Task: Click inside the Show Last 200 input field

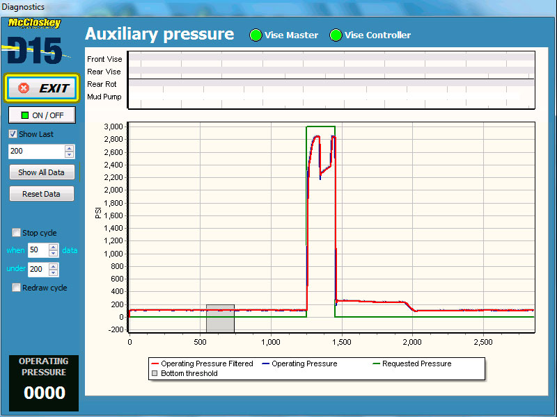Action: pos(36,151)
